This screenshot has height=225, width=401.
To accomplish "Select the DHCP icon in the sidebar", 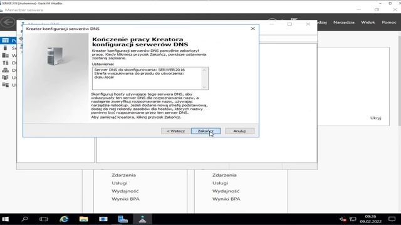I will pyautogui.click(x=6, y=62).
